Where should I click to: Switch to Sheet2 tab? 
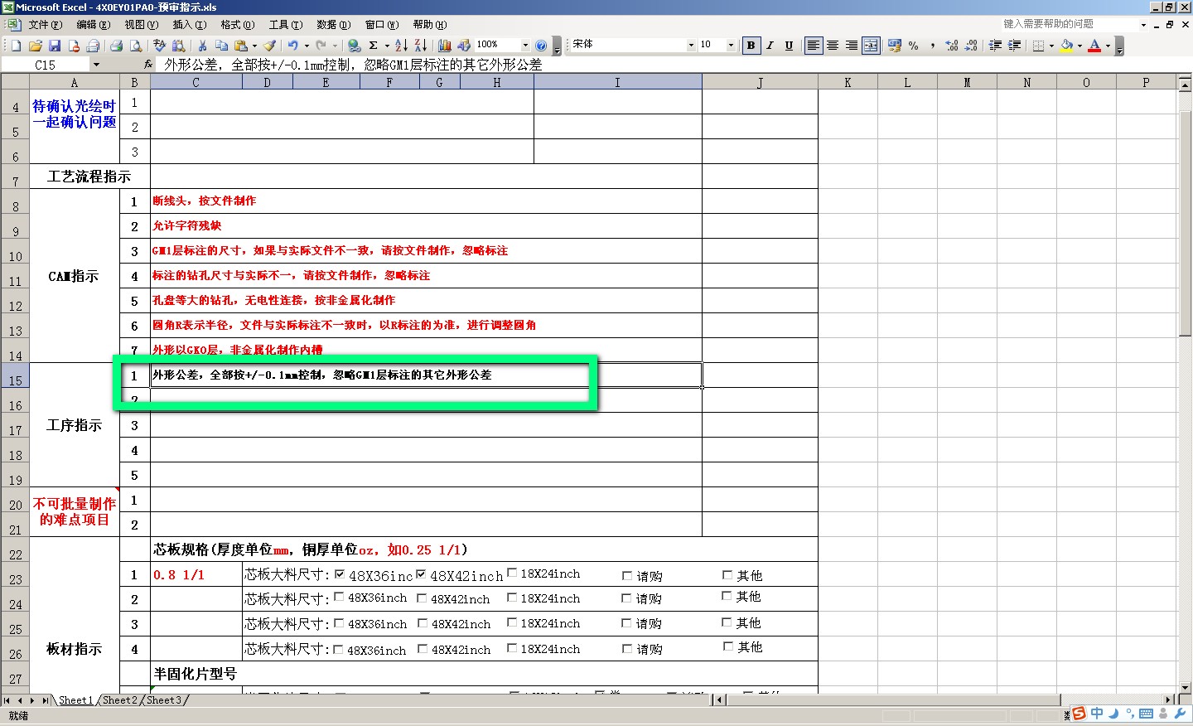point(120,700)
